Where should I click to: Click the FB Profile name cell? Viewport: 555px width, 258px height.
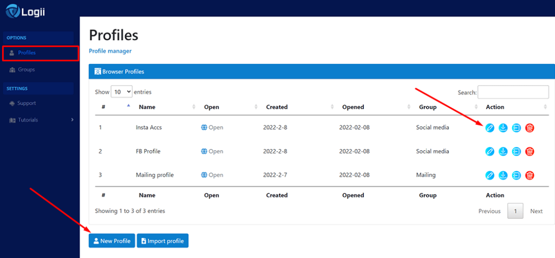[148, 151]
